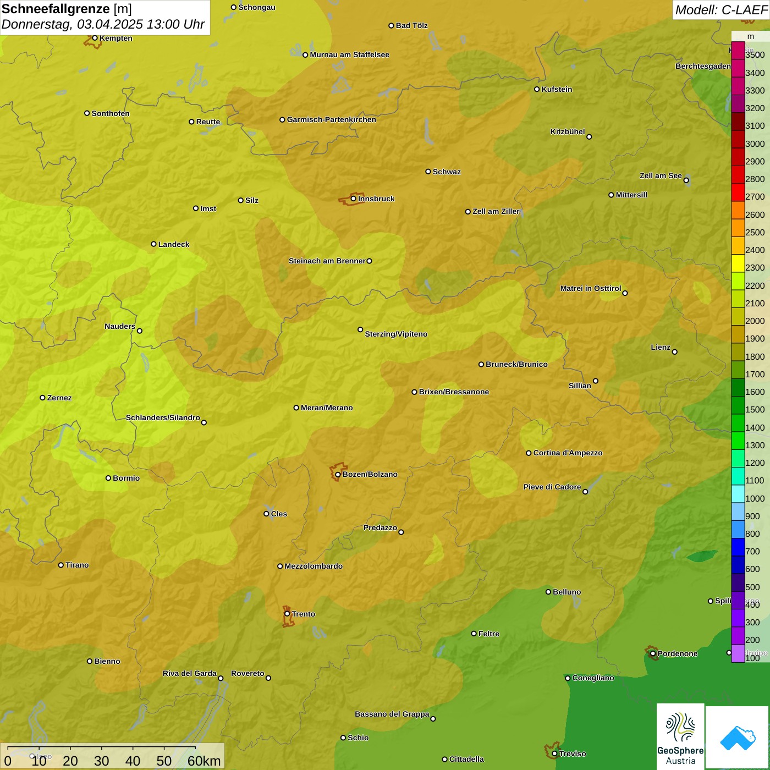Click the 'Predazzo' label
This screenshot has width=770, height=770.
[x=380, y=527]
